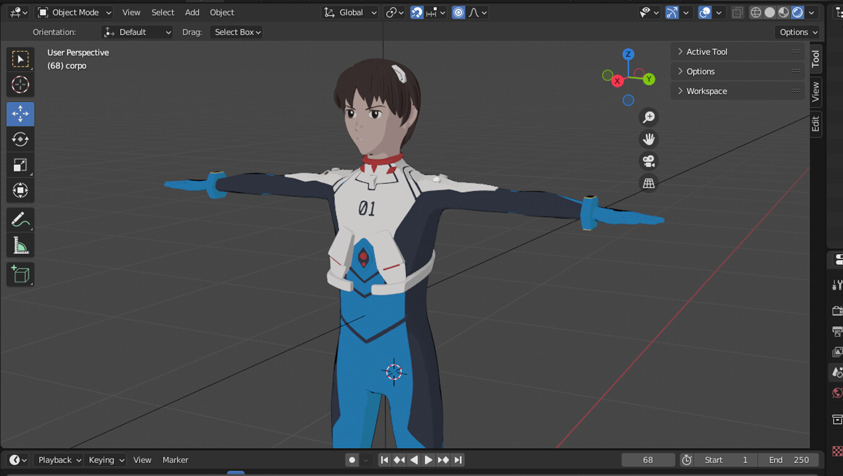This screenshot has width=843, height=476.
Task: Open the Object Mode dropdown
Action: [x=74, y=12]
